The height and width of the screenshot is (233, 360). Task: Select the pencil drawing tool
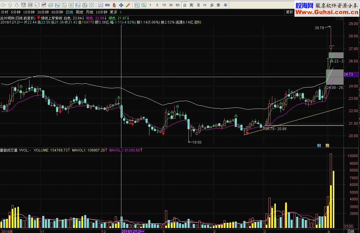(x=128, y=5)
